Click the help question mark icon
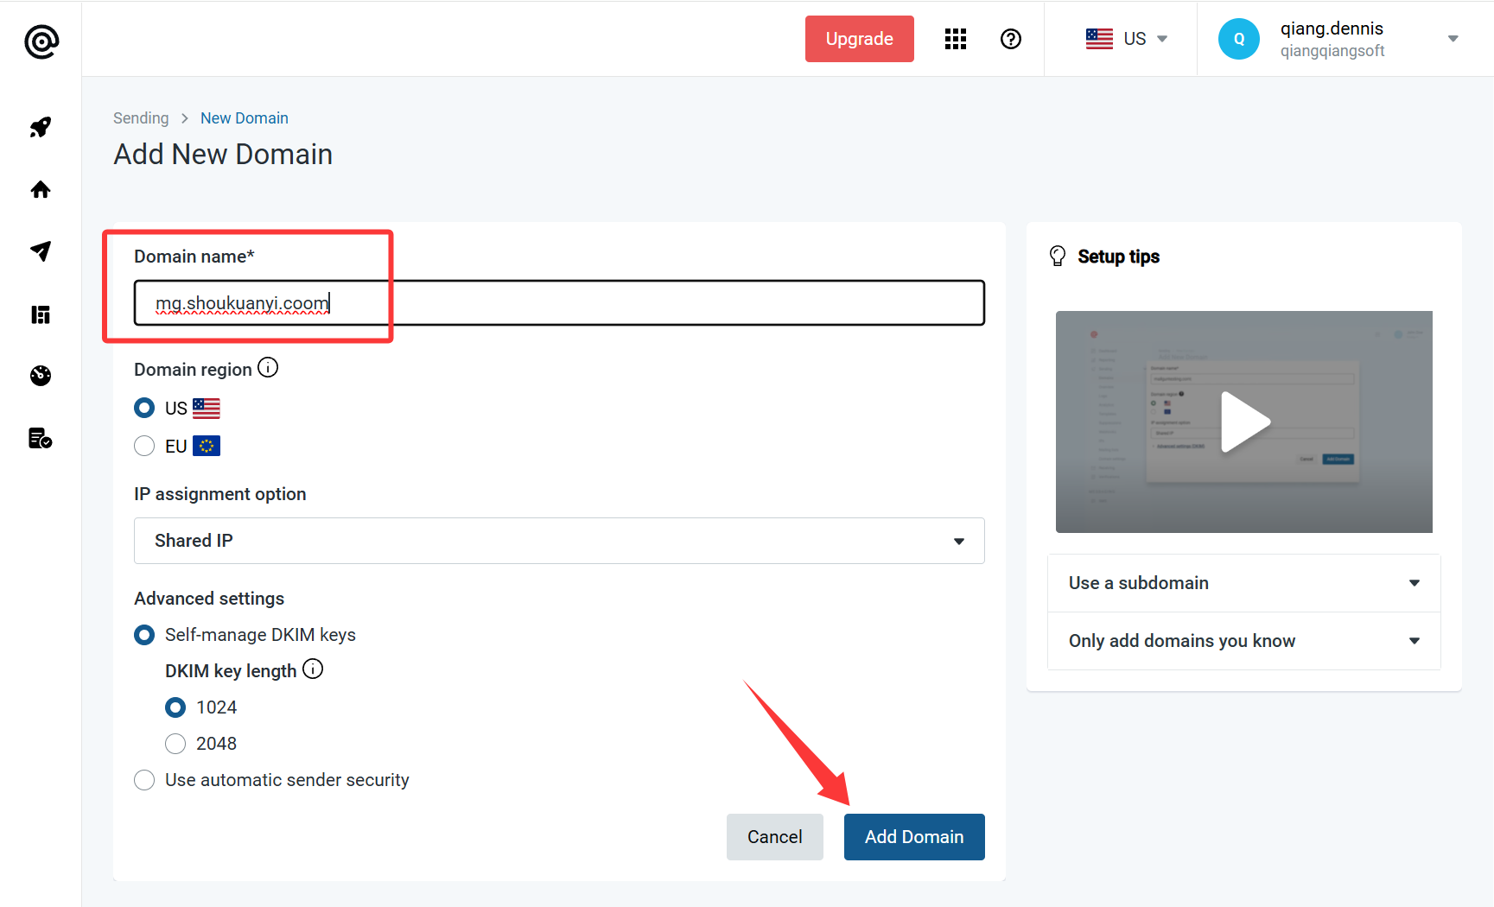Viewport: 1494px width, 907px height. click(1010, 39)
